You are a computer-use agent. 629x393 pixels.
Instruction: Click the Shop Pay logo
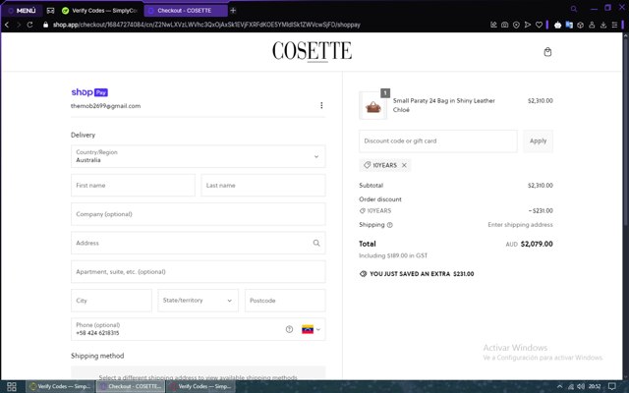tap(89, 92)
